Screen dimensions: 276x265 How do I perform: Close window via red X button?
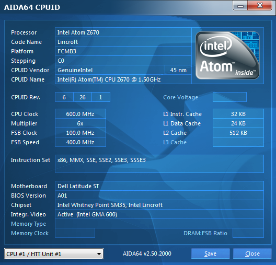[x=260, y=6]
